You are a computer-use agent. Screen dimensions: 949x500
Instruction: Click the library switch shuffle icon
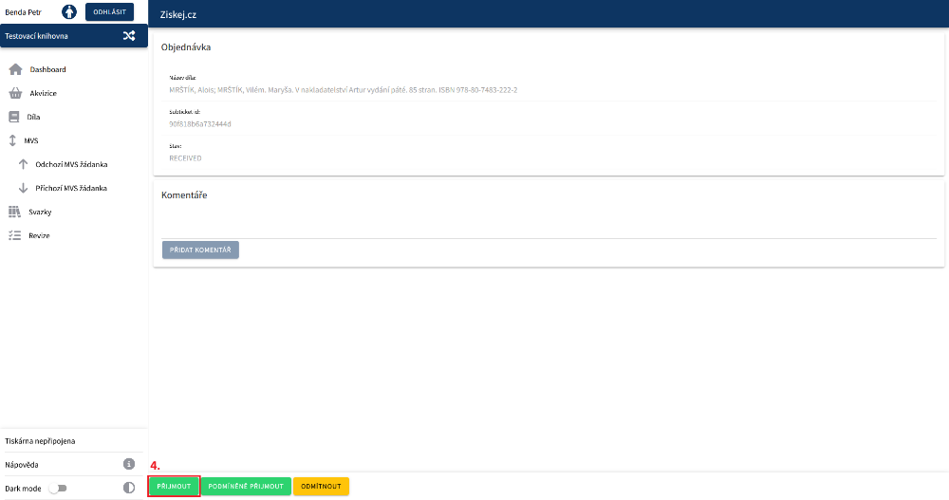pyautogui.click(x=129, y=36)
